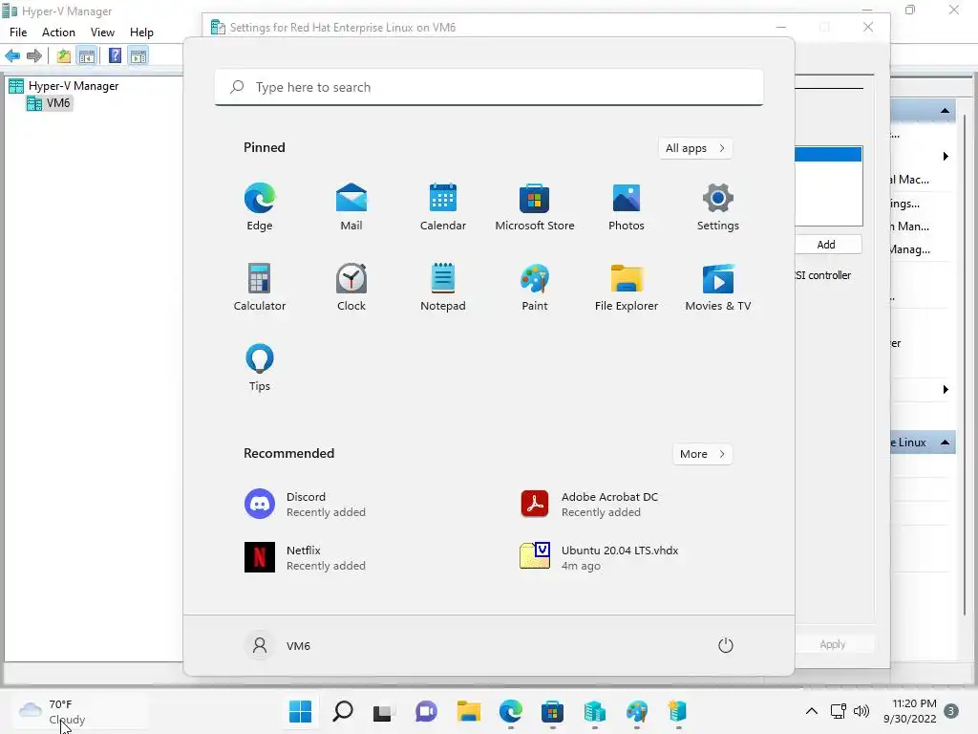Select the Hyper-V Manager tree root

[64, 85]
